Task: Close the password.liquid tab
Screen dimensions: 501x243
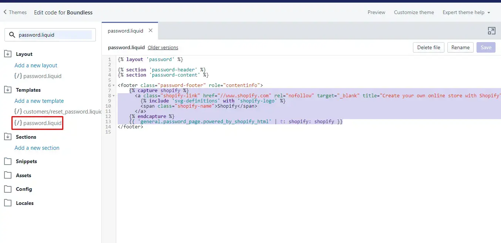Action: click(151, 31)
